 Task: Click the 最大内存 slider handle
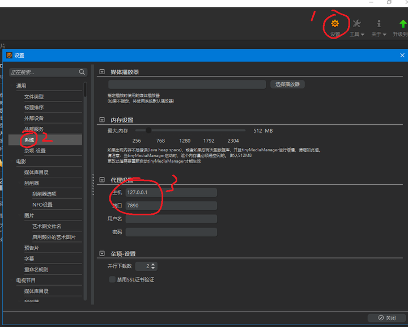[148, 130]
